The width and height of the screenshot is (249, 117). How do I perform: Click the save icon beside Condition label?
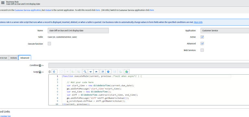[x=40, y=65]
